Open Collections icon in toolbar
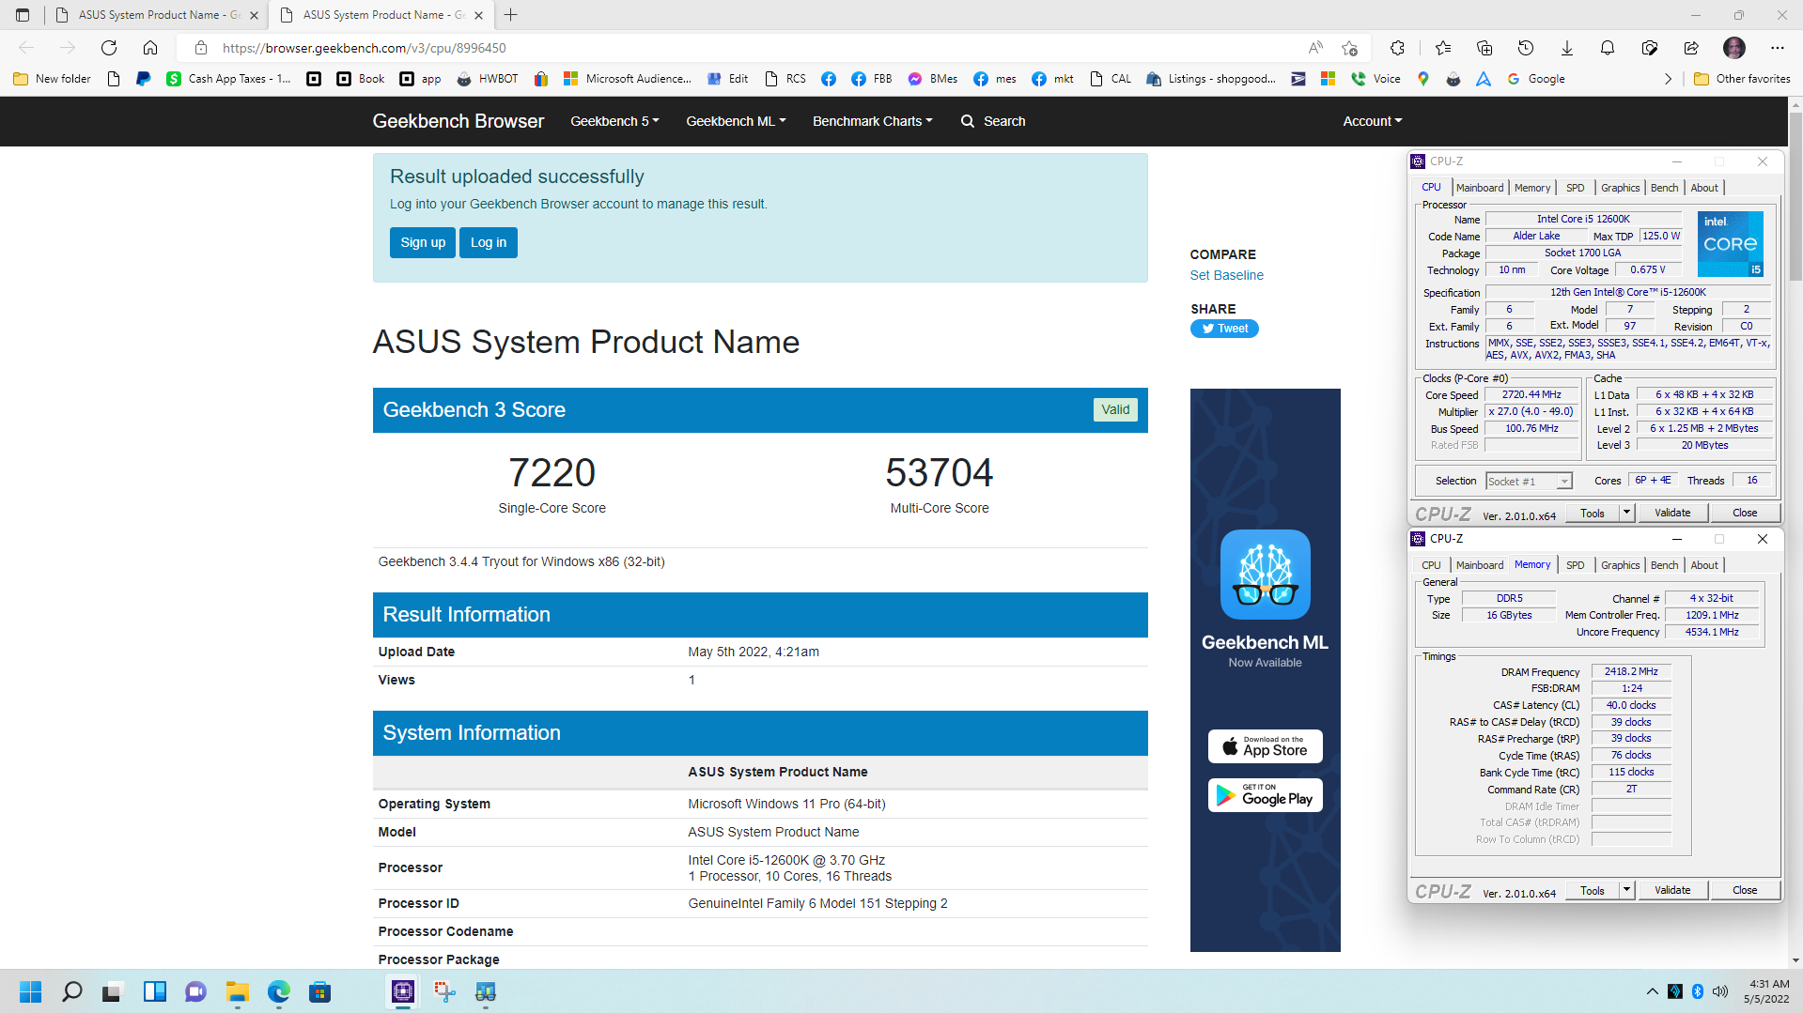The width and height of the screenshot is (1803, 1013). click(x=1484, y=48)
